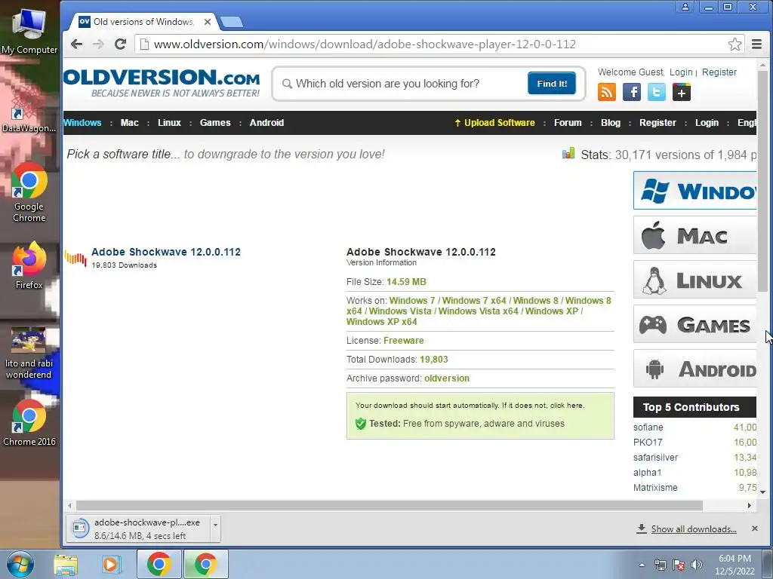Screen dimensions: 773x579
Task: Click the adobe-shockwave exe download item
Action: click(x=139, y=528)
